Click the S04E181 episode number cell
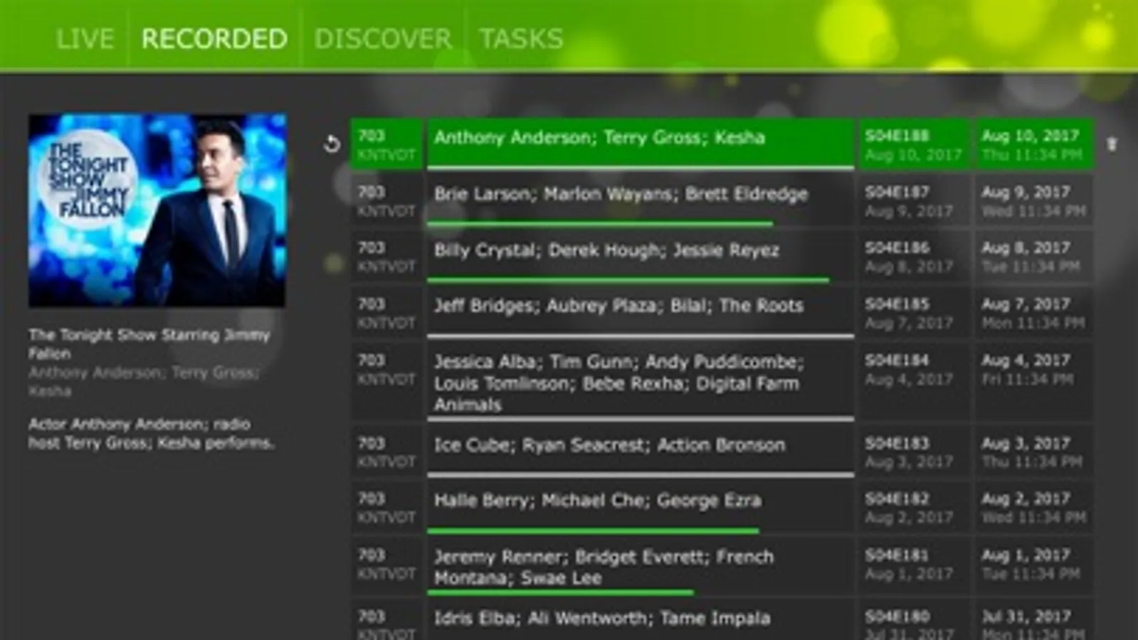 pos(913,566)
